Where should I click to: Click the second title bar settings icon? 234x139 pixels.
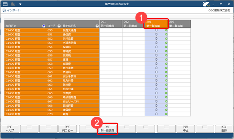13,4
